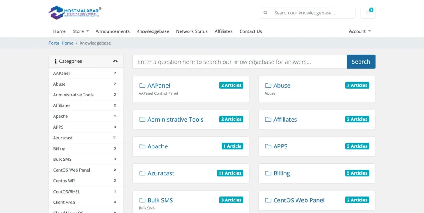This screenshot has width=424, height=213.
Task: Collapse the Categories panel chevron
Action: point(116,61)
